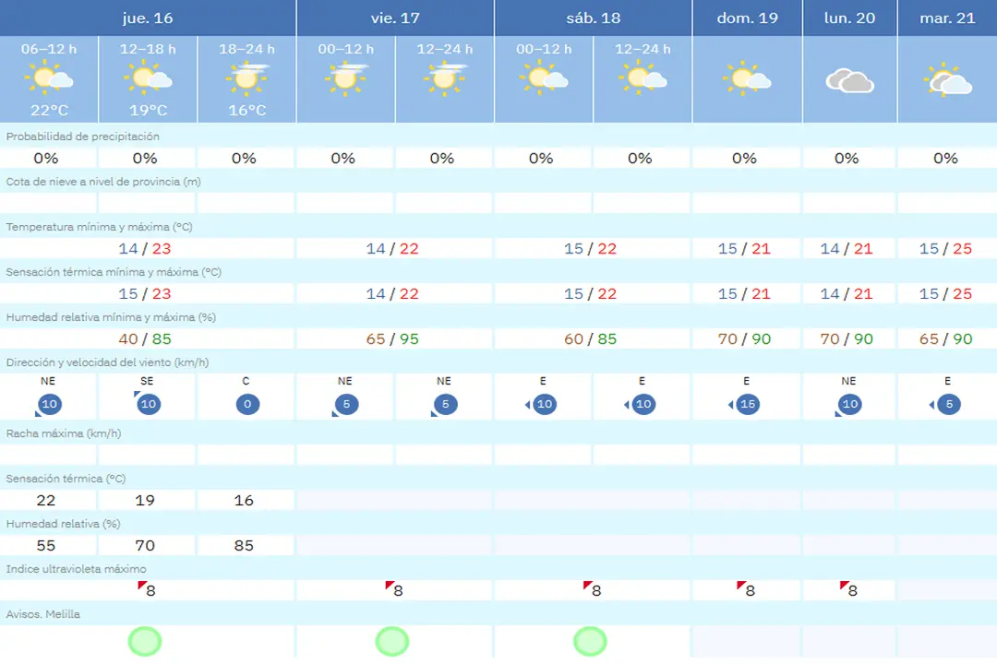The width and height of the screenshot is (997, 664).
Task: Click the hazy sun icon for jue. 16 18–24 h
Action: pos(247,78)
